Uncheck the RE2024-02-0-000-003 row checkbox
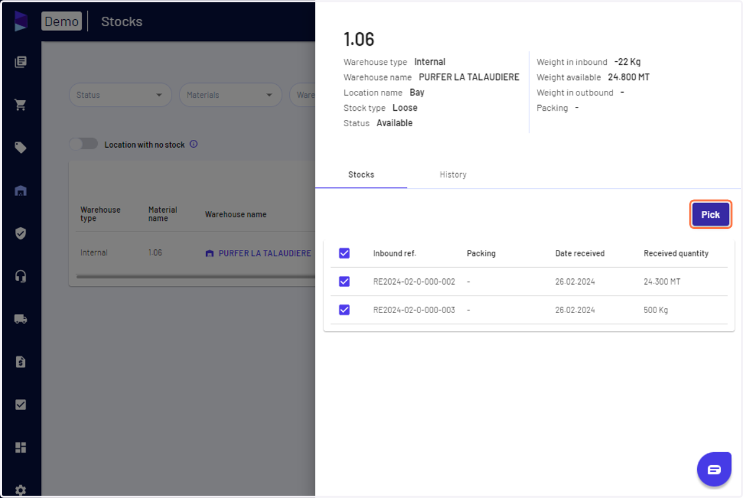 click(x=344, y=310)
